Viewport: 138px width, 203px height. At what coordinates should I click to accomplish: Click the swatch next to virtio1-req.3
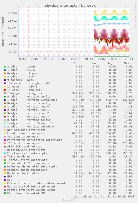click(x=5, y=117)
